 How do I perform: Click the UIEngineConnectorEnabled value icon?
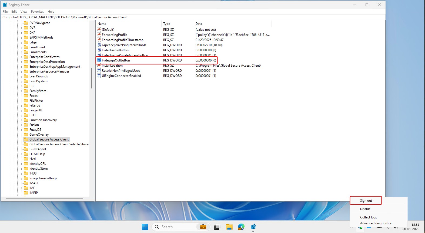coord(99,76)
